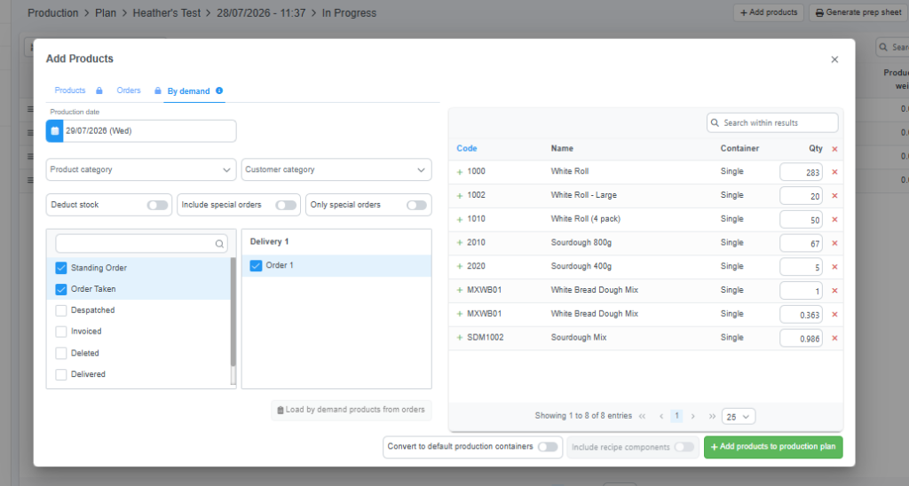Edit quantity 50 for White Roll (4 pack)
This screenshot has height=486, width=909.
tap(802, 220)
